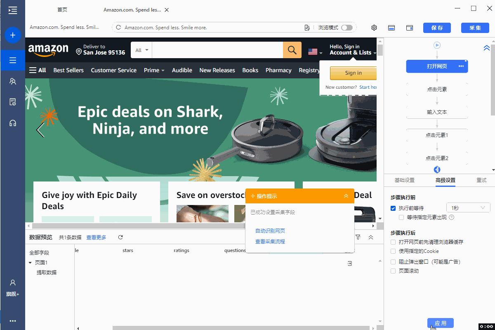495x330 pixels.
Task: Click the horizontal layout panel icon
Action: (x=391, y=28)
